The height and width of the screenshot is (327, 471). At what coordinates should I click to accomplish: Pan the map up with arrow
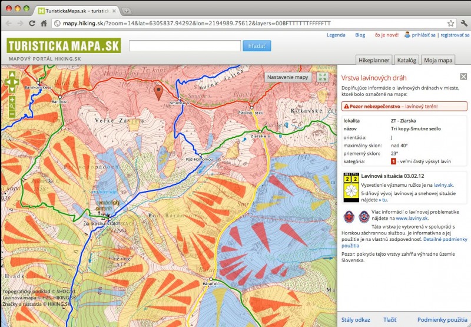[12, 74]
